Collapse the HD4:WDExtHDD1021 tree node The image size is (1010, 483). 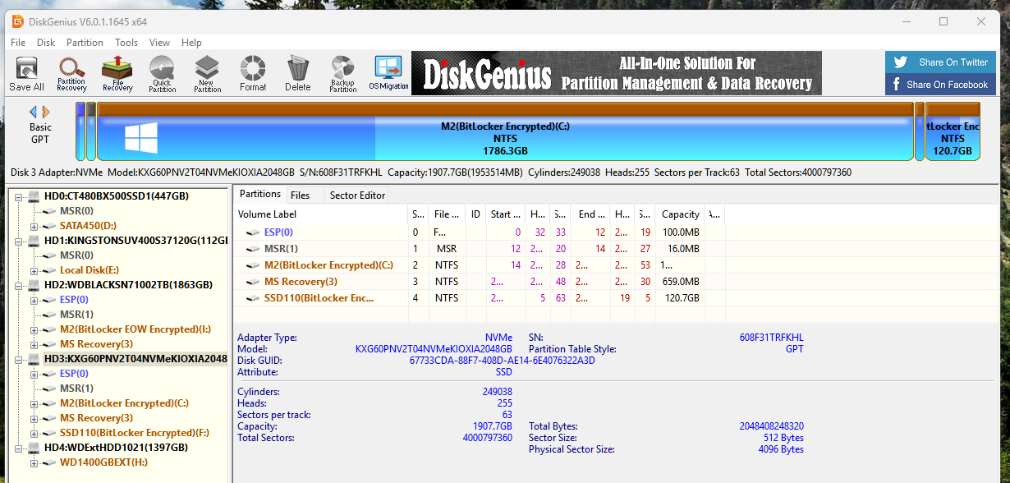point(19,448)
